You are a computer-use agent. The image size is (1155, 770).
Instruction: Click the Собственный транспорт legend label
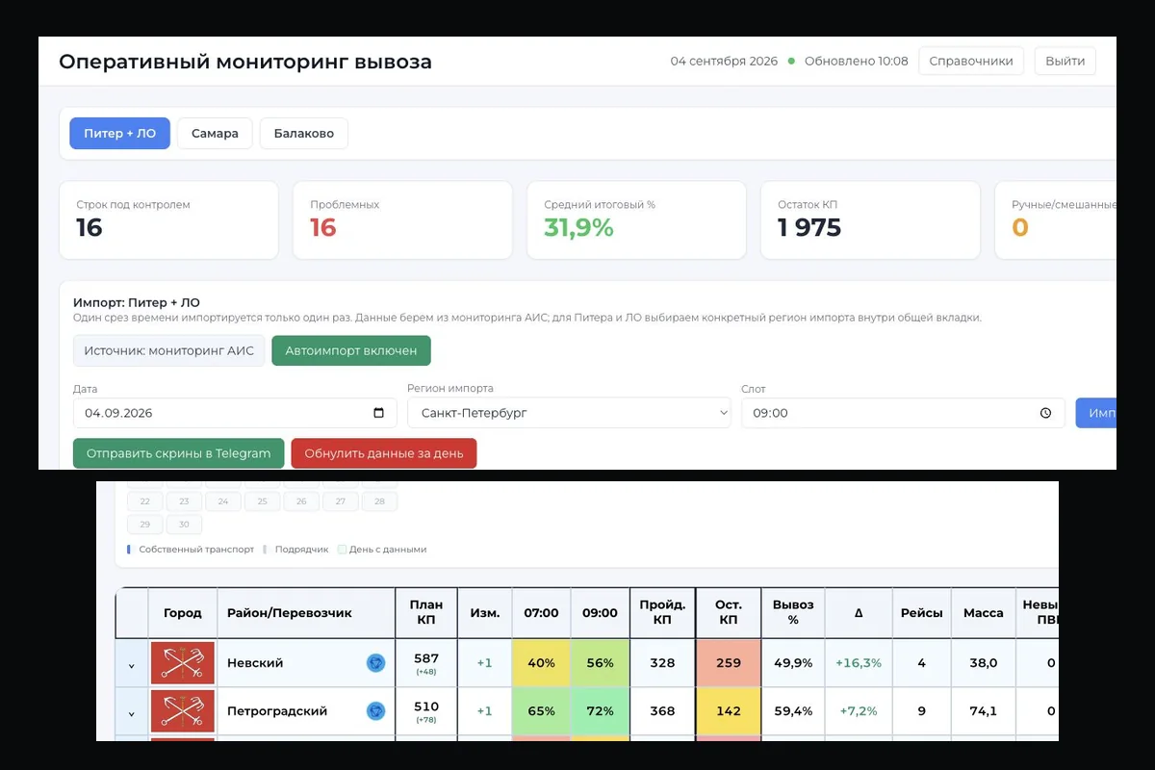[196, 550]
